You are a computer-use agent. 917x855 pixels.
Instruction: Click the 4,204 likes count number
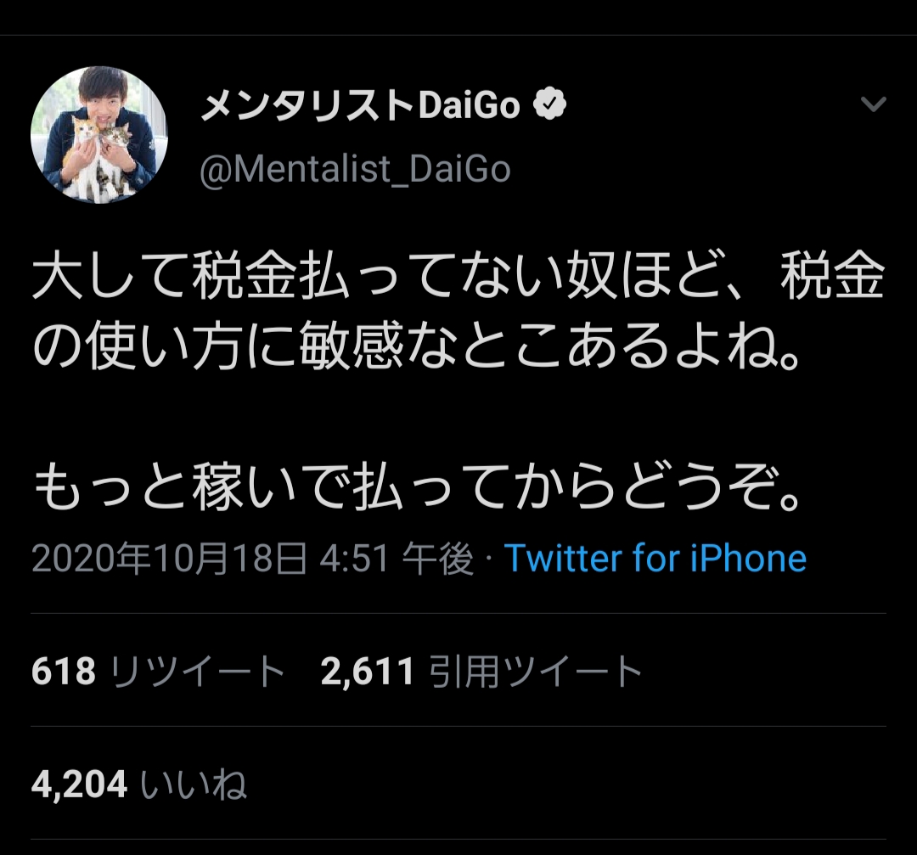pos(79,785)
